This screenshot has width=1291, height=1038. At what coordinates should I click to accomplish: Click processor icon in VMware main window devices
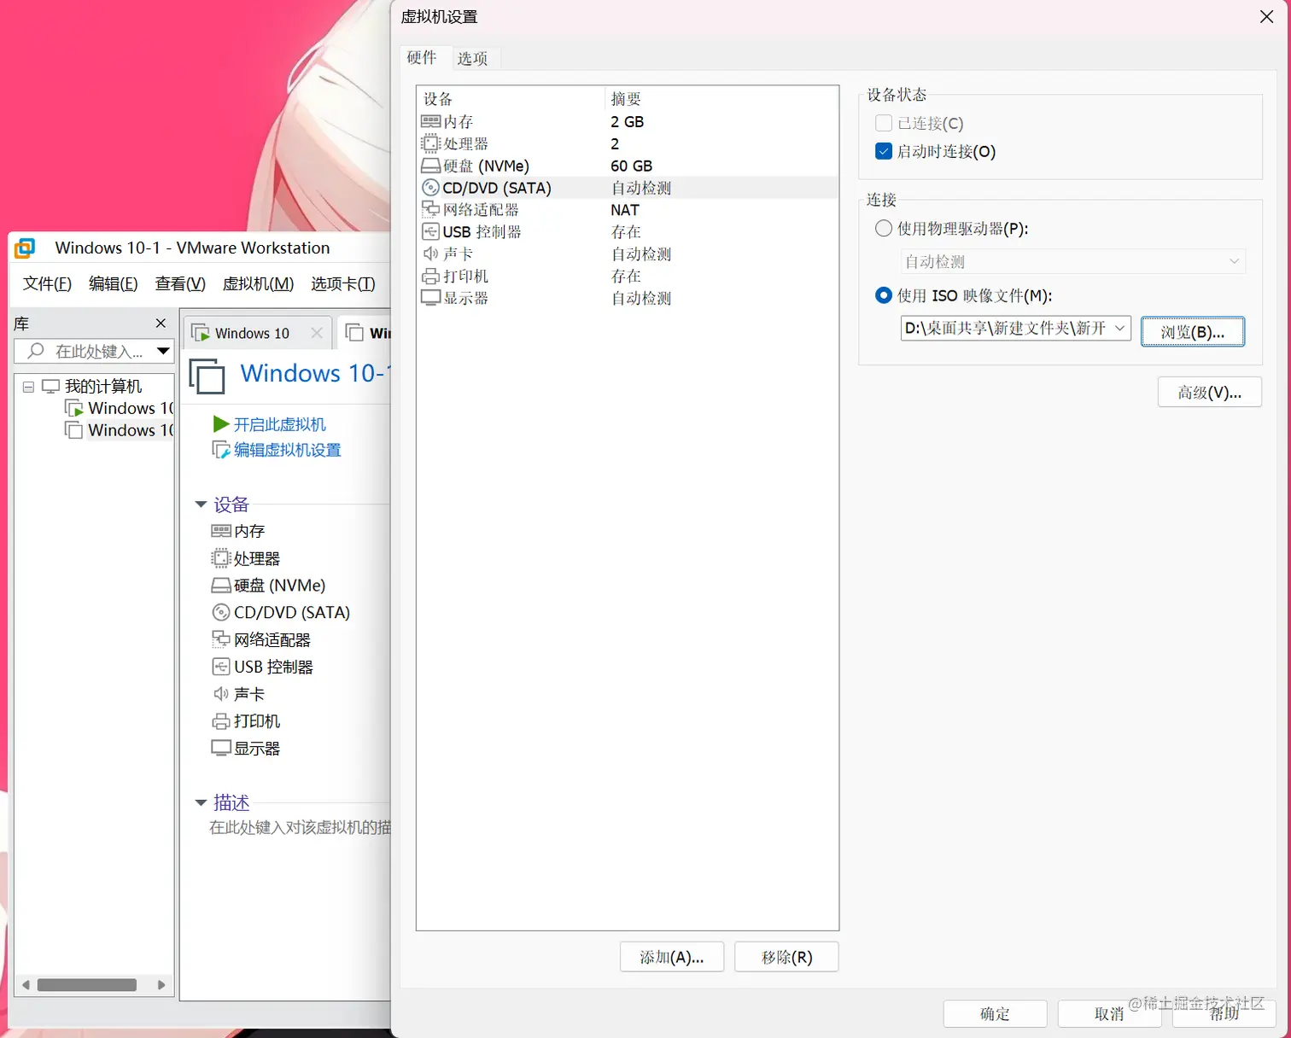[221, 558]
